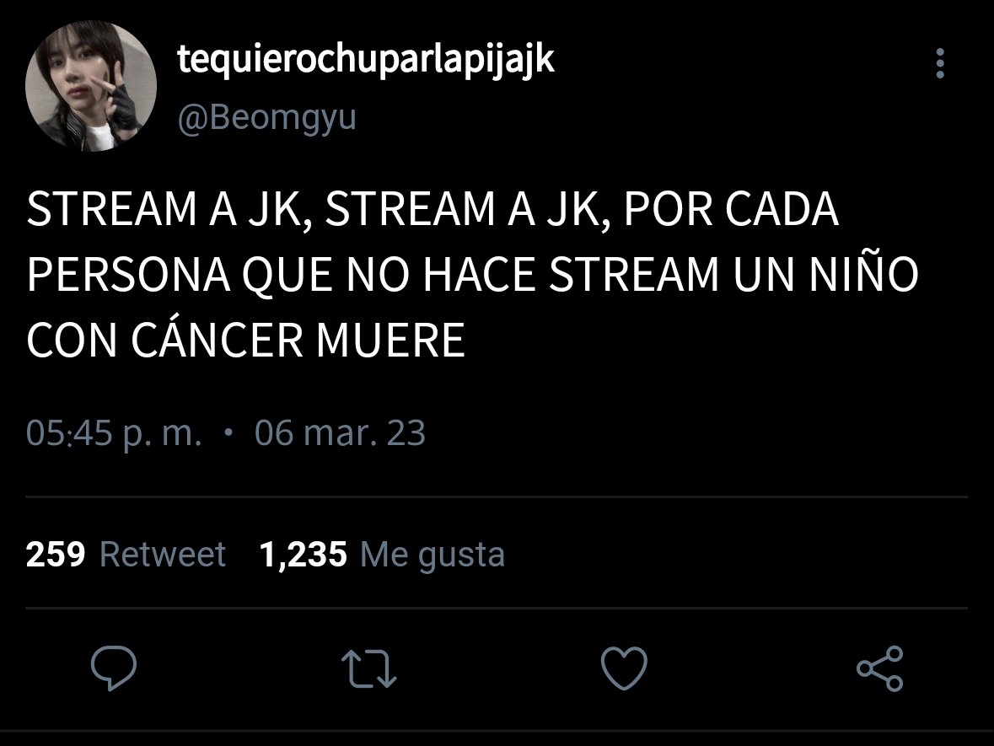The width and height of the screenshot is (994, 746).
Task: Tap the retweet arrows icon
Action: pyautogui.click(x=369, y=668)
